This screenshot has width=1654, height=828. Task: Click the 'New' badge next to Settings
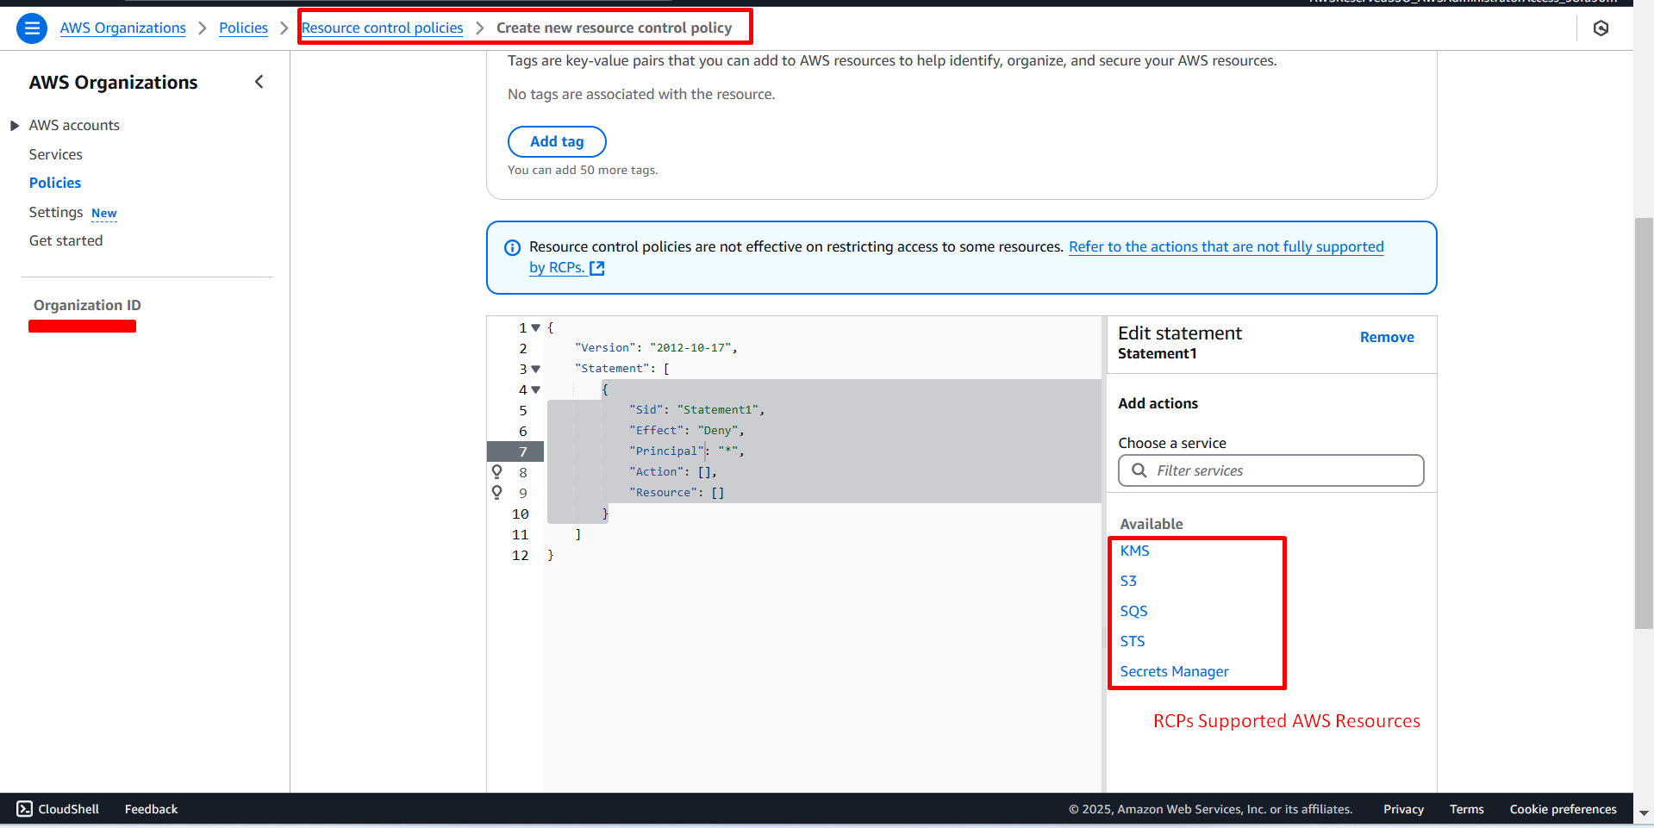pos(104,213)
